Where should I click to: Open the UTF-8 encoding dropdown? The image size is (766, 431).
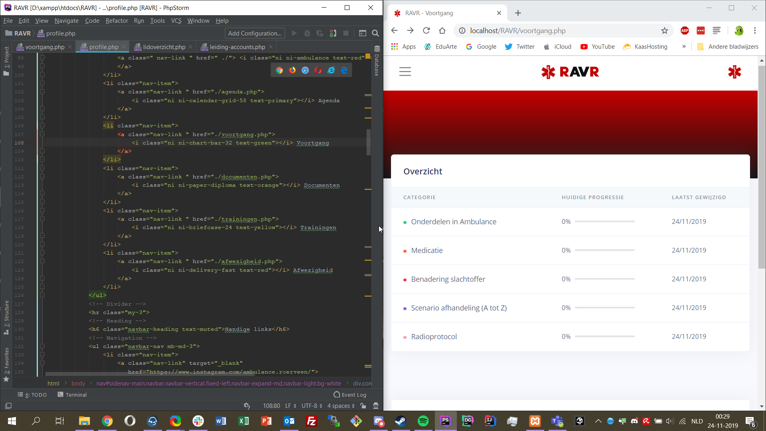312,406
